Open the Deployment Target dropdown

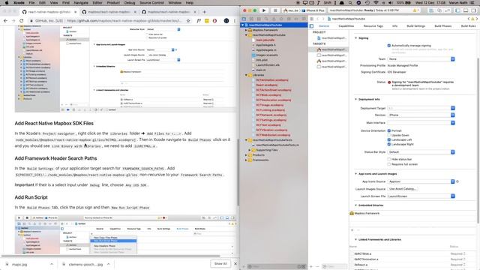coord(421,108)
